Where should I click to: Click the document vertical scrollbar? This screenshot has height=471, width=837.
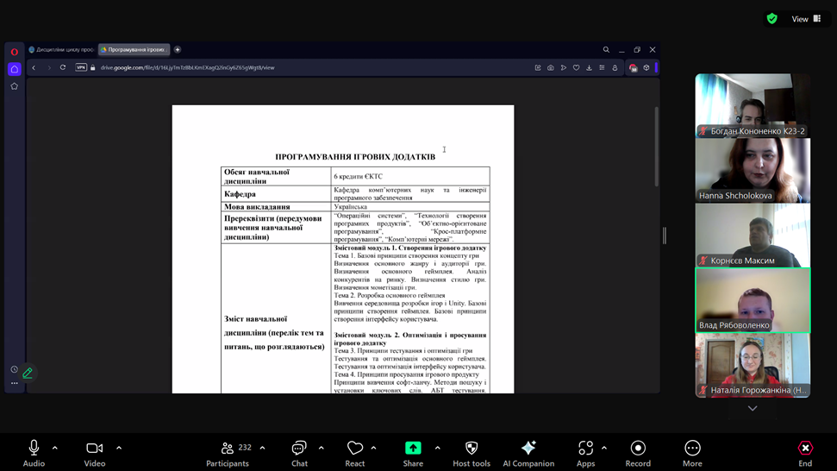(656, 147)
